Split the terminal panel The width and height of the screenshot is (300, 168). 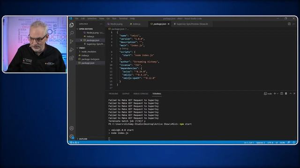[282, 93]
